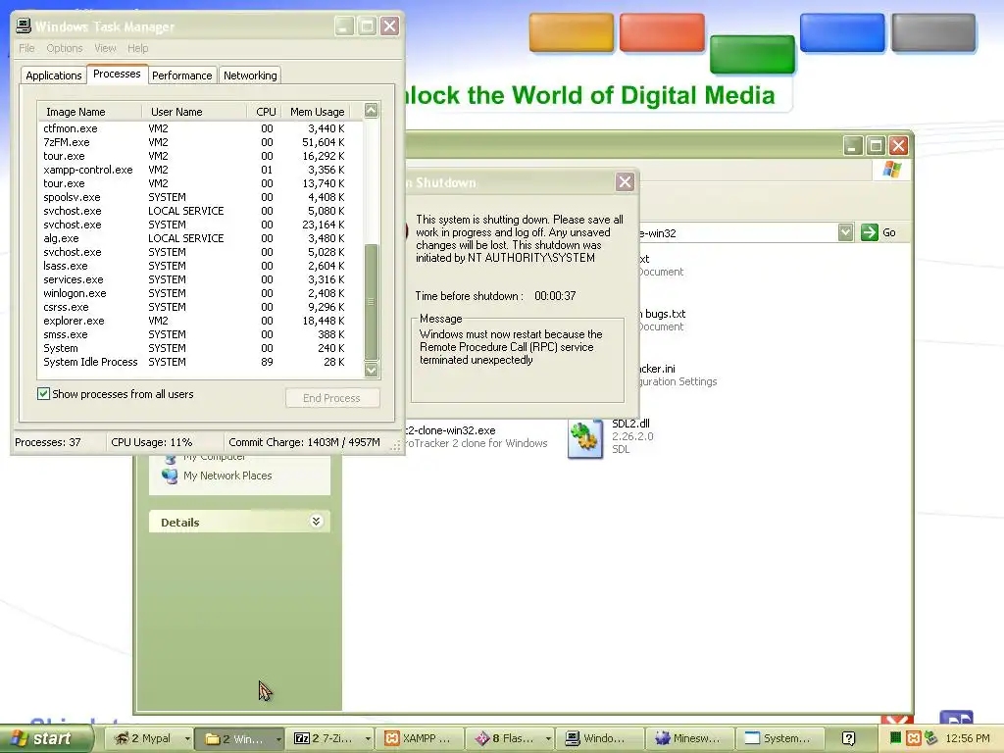Click process list scroll down arrow
The width and height of the screenshot is (1004, 753).
(372, 370)
